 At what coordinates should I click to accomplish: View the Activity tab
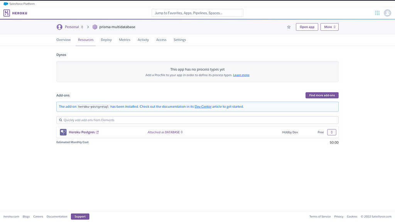143,40
